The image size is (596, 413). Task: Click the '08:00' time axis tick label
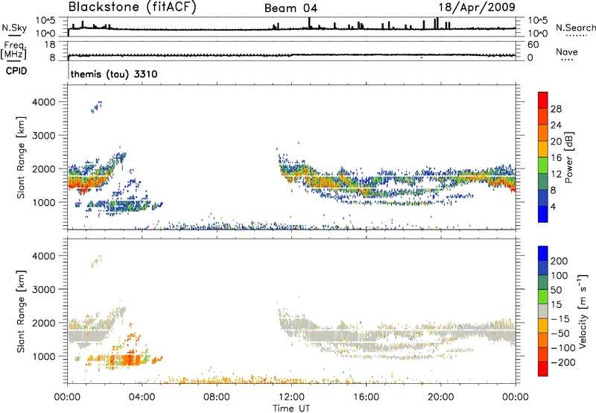217,397
